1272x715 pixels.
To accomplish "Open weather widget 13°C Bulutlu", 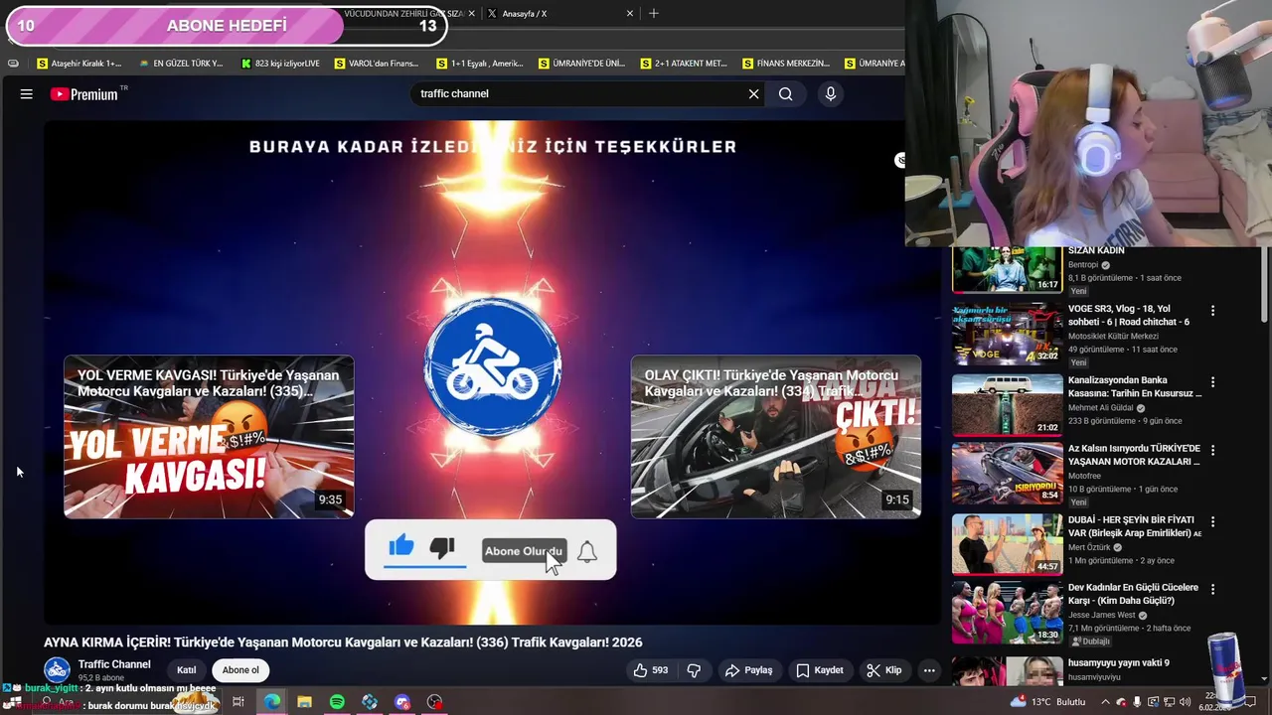I will click(1047, 702).
